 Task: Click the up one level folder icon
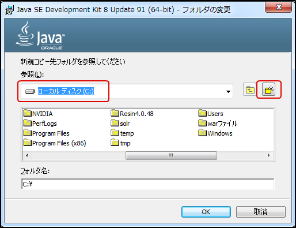[x=249, y=89]
